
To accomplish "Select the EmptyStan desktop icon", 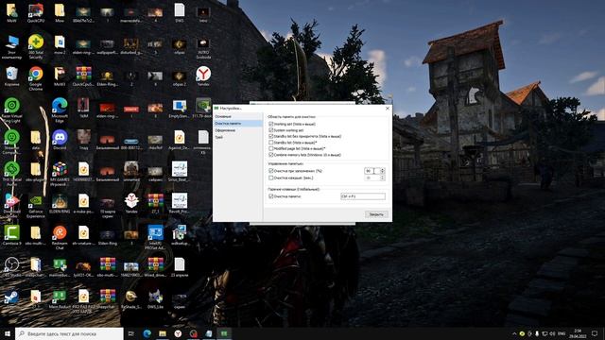I will 180,109.
